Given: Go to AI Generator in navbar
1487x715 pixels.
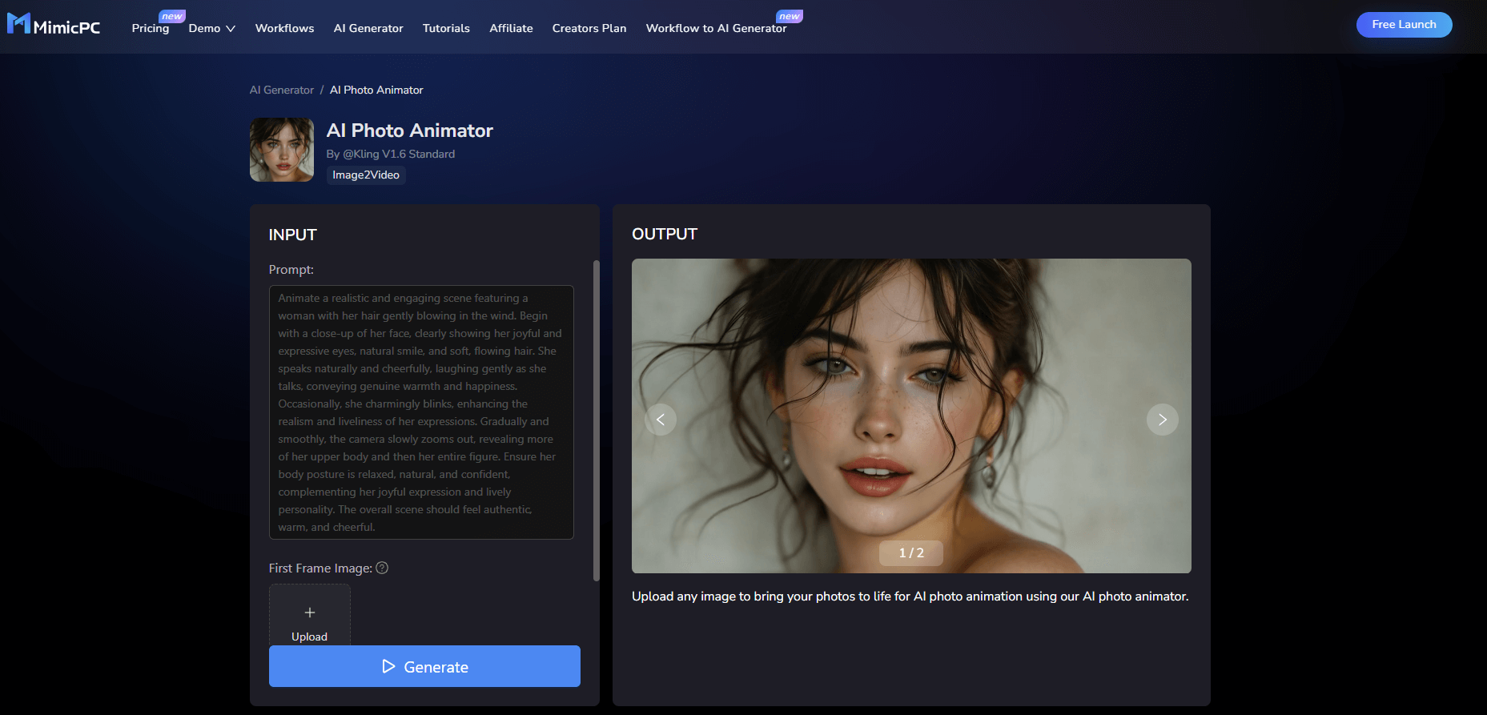Looking at the screenshot, I should [x=368, y=28].
